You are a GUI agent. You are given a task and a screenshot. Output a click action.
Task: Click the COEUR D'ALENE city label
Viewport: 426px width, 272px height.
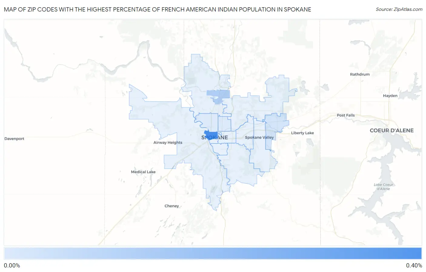[x=391, y=130]
